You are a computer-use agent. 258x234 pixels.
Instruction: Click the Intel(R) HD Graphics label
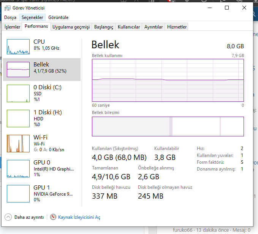54,169
